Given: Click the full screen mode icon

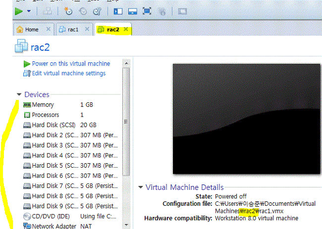Looking at the screenshot, I should [147, 11].
